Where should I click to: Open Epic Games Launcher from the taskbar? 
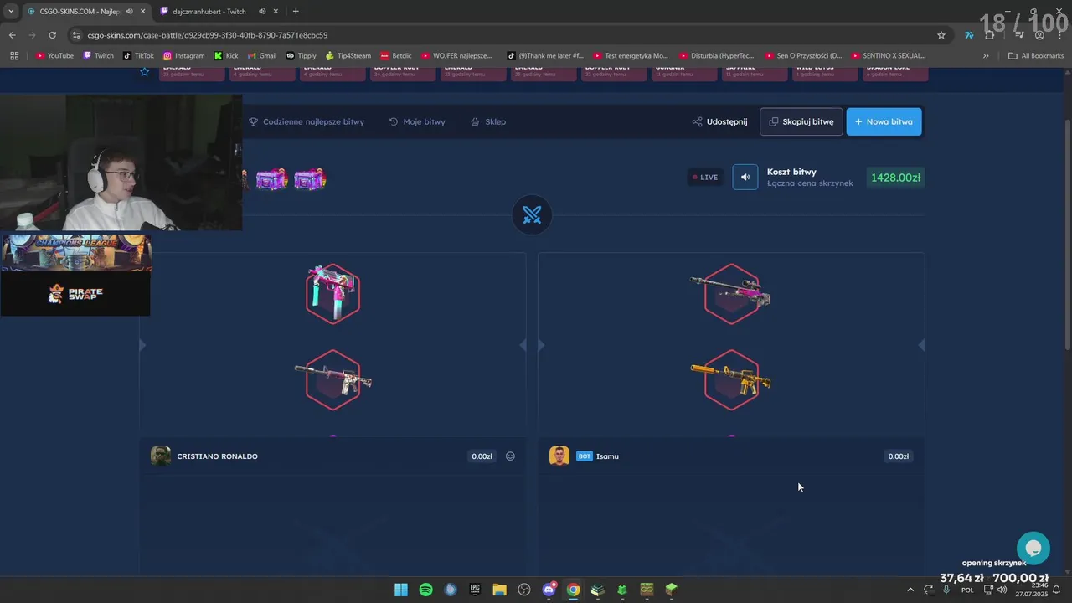click(x=475, y=590)
